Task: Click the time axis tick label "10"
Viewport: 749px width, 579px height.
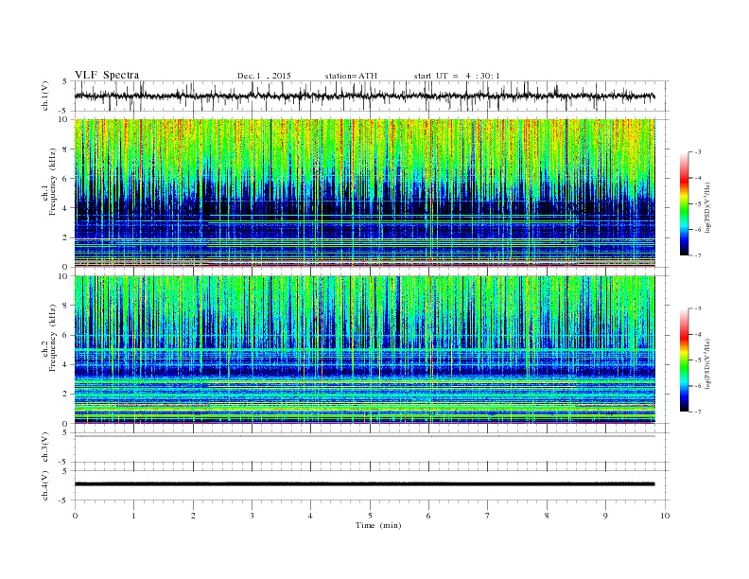Action: (665, 516)
